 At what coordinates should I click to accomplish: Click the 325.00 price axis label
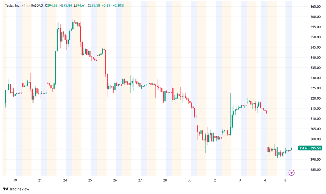tap(315, 88)
